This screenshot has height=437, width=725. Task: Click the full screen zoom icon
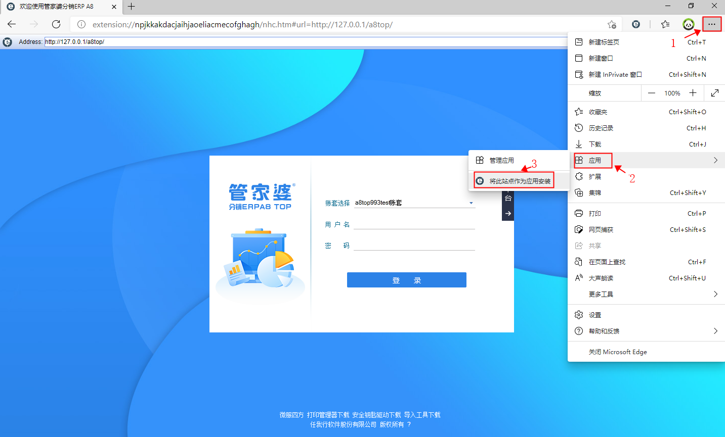(714, 93)
